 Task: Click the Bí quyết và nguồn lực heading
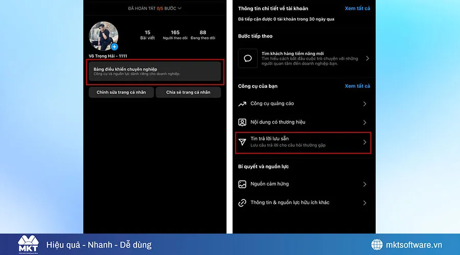point(263,167)
